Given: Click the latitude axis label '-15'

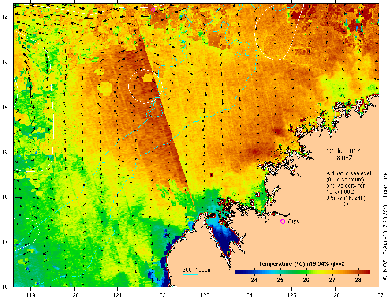Looking at the screenshot, I should pyautogui.click(x=5, y=152).
